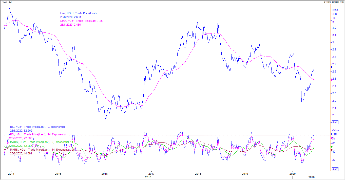Screen dimensions: 345x180
Task: Click the 20 label on RSI axis
Action: (x=334, y=160)
